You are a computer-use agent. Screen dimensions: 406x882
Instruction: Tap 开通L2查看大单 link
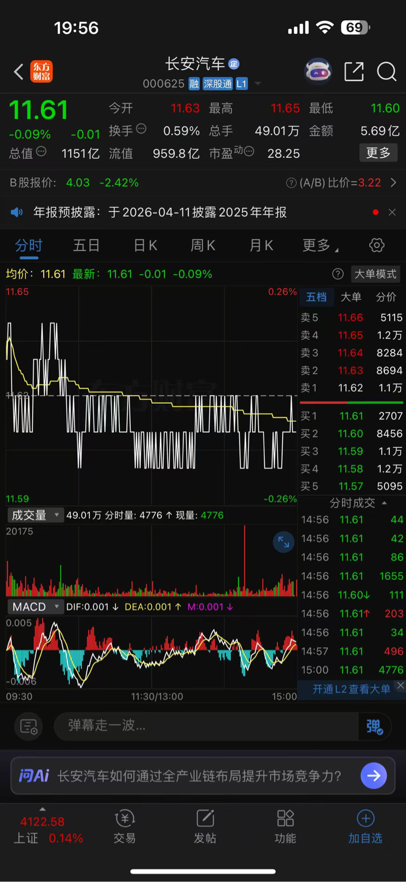(x=351, y=689)
